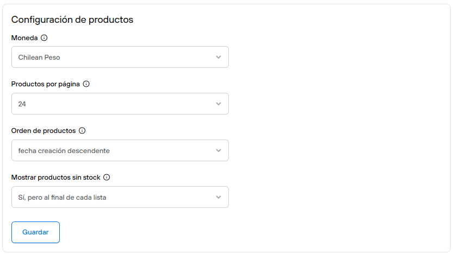The image size is (455, 254).
Task: Click the Productos por página label
Action: point(46,84)
